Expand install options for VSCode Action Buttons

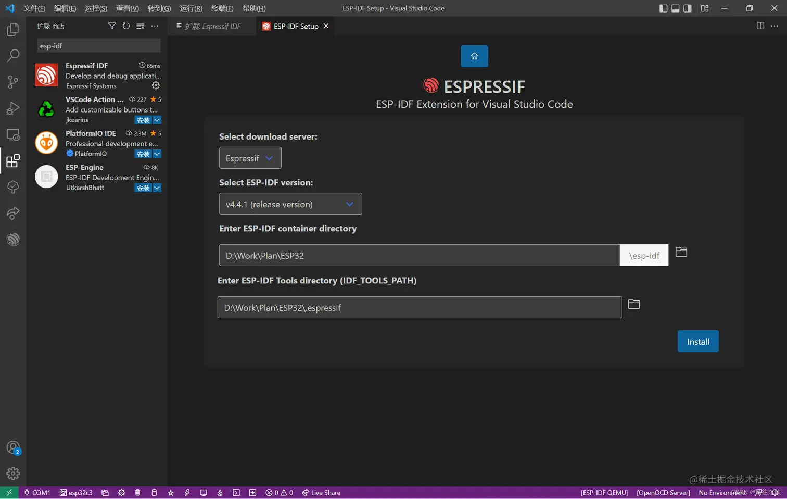coord(157,120)
